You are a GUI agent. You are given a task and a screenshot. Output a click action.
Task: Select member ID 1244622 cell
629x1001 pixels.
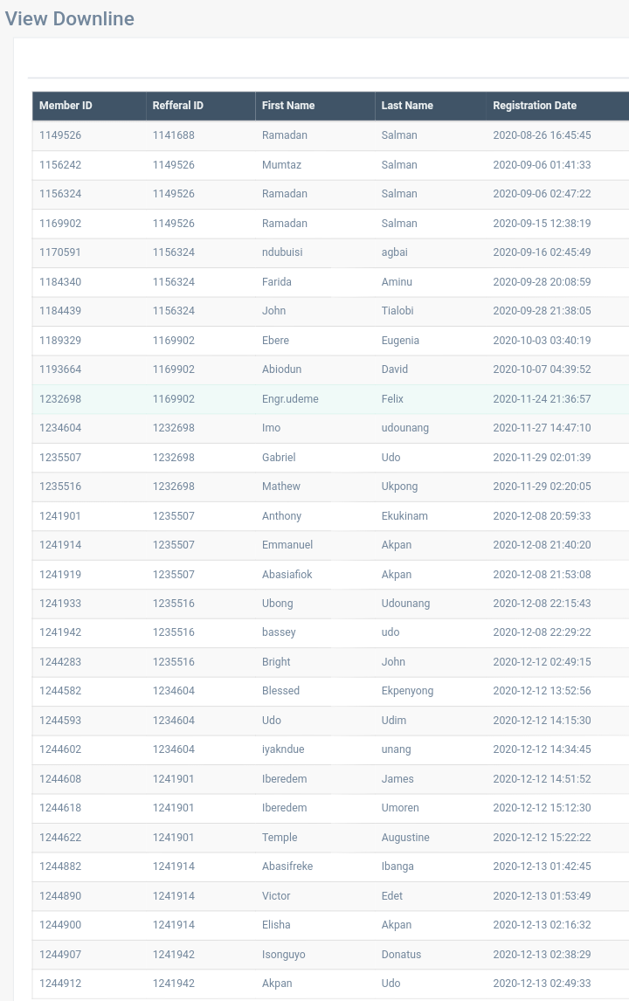[x=60, y=838]
